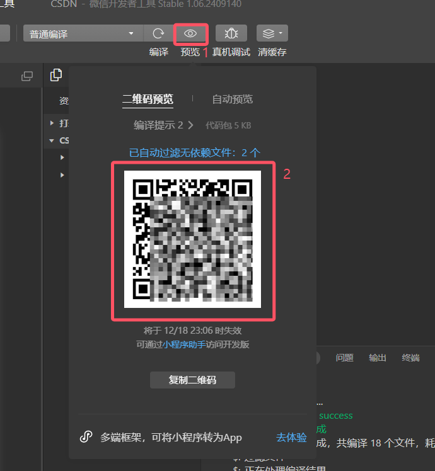Open clear cache dropdown arrow
Image resolution: width=435 pixels, height=471 pixels.
click(x=281, y=33)
